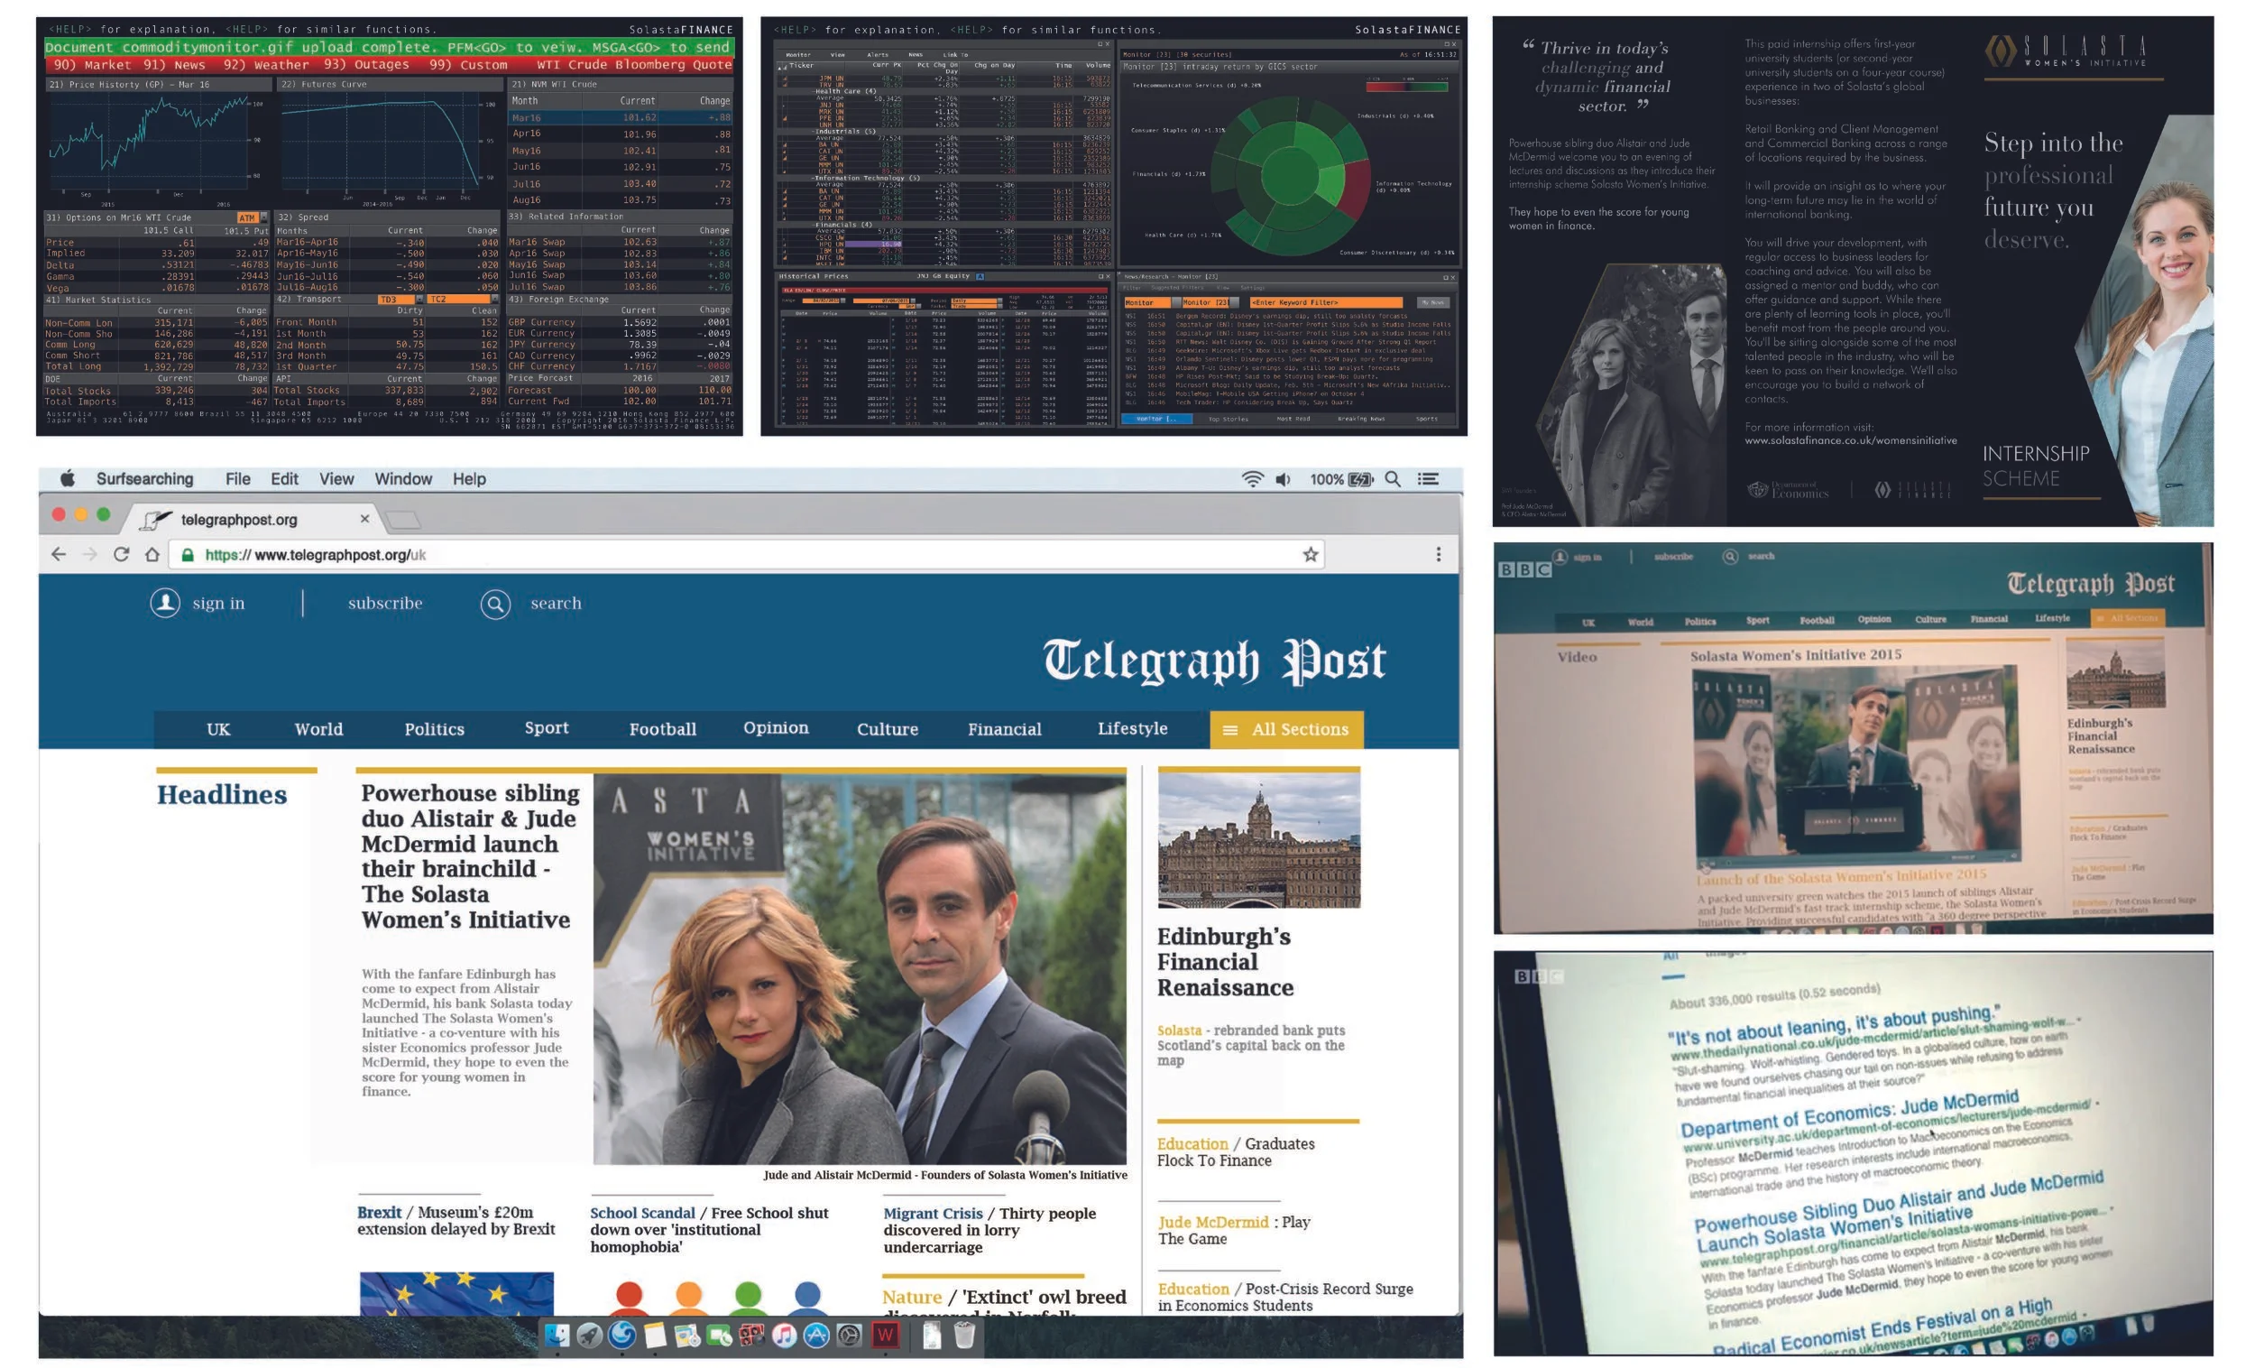
Task: Open the Notes app in the dock
Action: (x=654, y=1335)
